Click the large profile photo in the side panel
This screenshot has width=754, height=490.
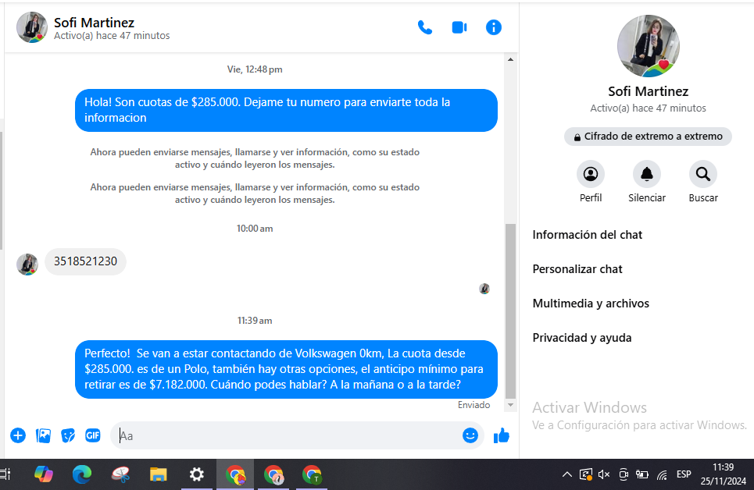pyautogui.click(x=649, y=46)
